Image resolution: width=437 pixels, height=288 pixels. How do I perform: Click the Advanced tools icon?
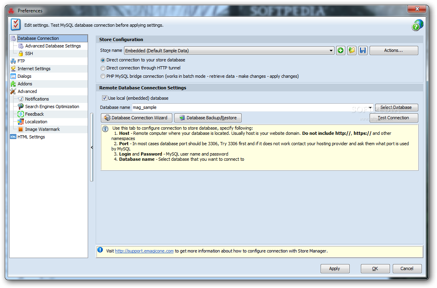tap(13, 91)
